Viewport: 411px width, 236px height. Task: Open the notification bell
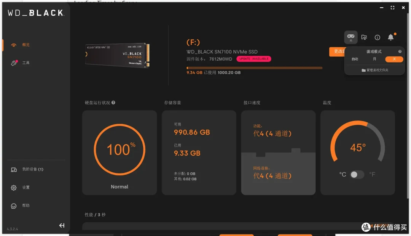(x=391, y=37)
